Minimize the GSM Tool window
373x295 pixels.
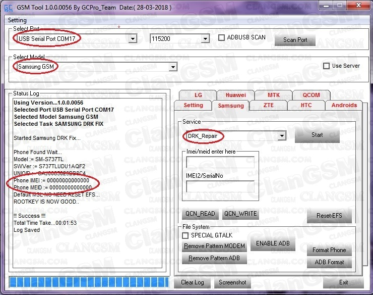pos(327,5)
